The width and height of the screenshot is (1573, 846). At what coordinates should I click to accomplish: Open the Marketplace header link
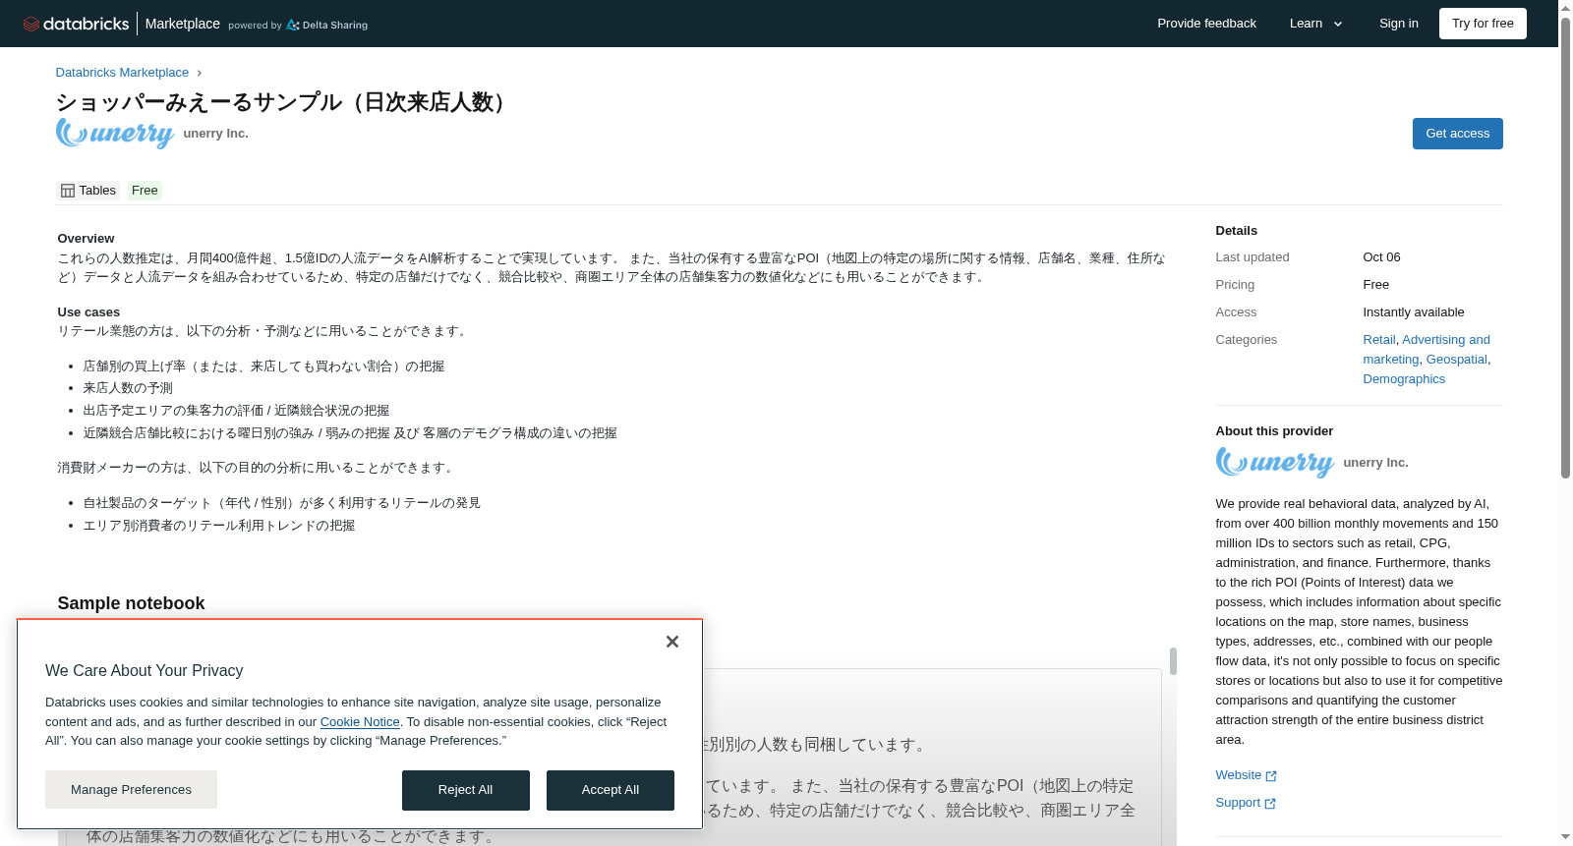click(183, 24)
